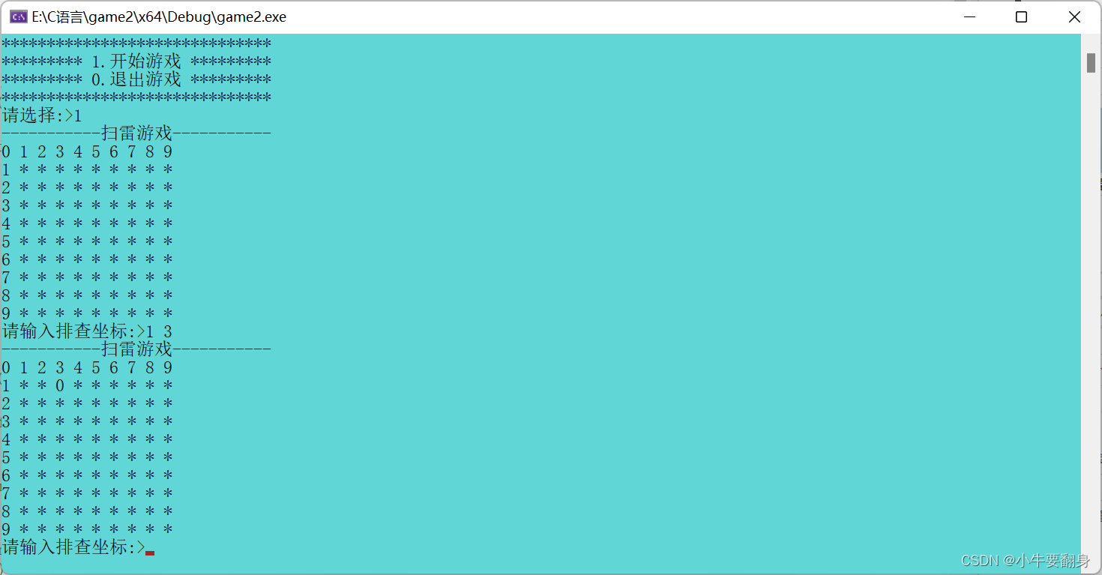Viewport: 1102px width, 575px height.
Task: Click the empty '请输入排查坐标:>' prompt at the cursor
Action: pos(78,547)
